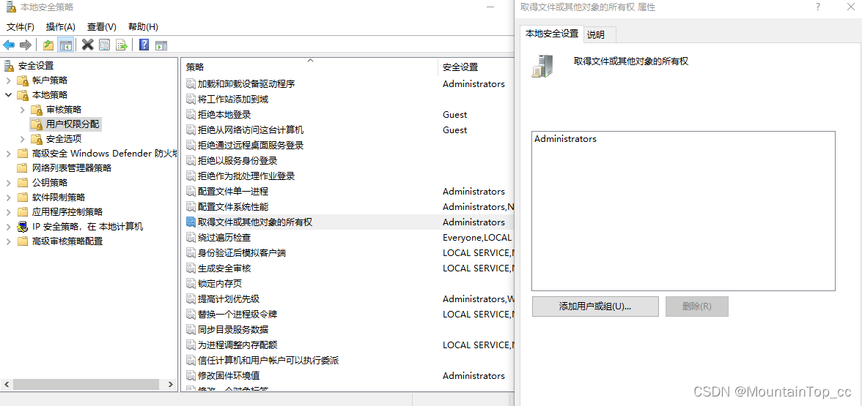Image resolution: width=862 pixels, height=406 pixels.
Task: Open the 查看(V) menu
Action: [102, 27]
